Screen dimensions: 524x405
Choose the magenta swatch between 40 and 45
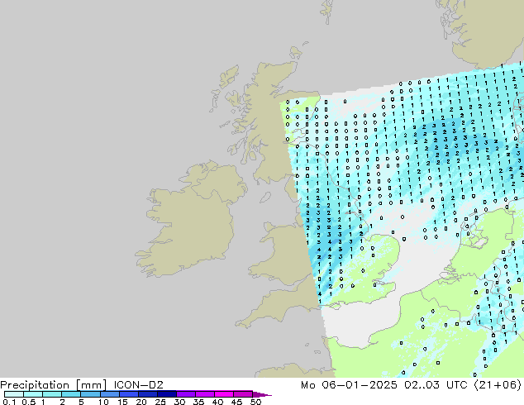224,394
